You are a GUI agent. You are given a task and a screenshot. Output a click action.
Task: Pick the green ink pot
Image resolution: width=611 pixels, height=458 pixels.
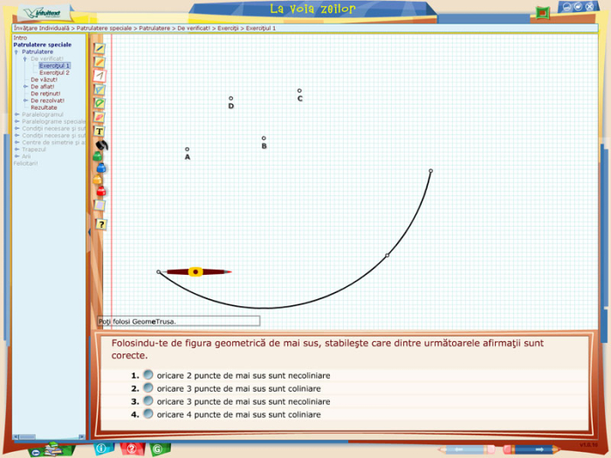pos(97,156)
